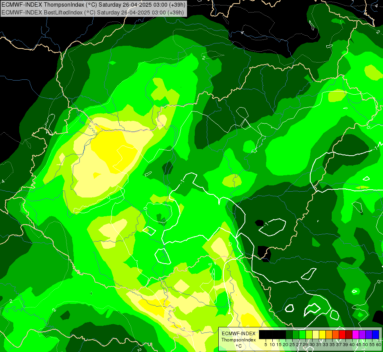The height and width of the screenshot is (352, 383).
Task: Click the legend tick value 55
Action: pyautogui.click(x=372, y=345)
